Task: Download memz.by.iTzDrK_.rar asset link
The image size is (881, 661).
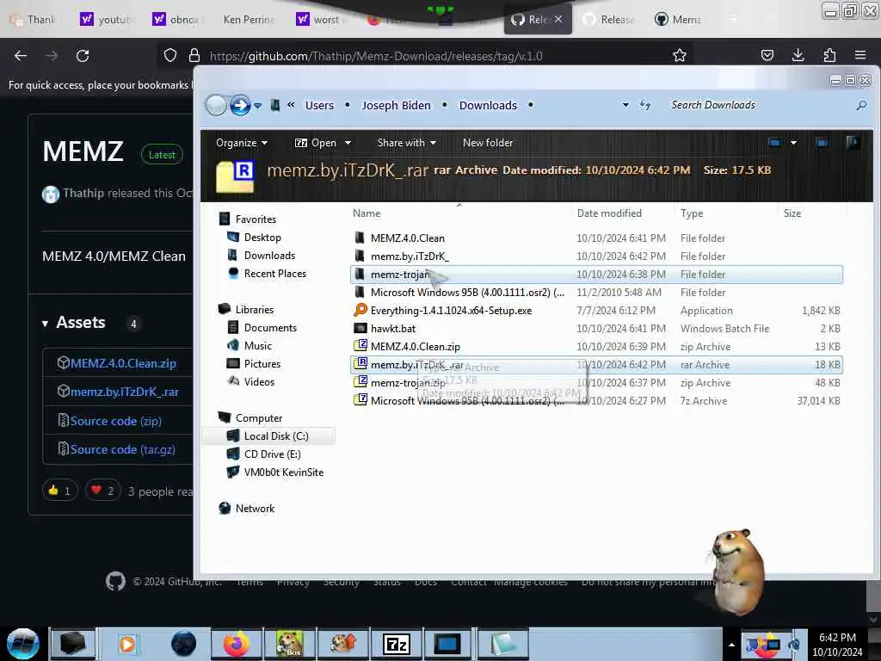Action: tap(124, 392)
